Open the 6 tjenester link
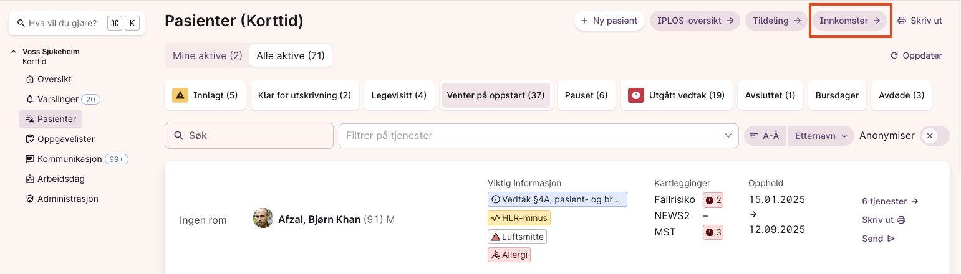Viewport: 961px width, 274px height. [890, 201]
